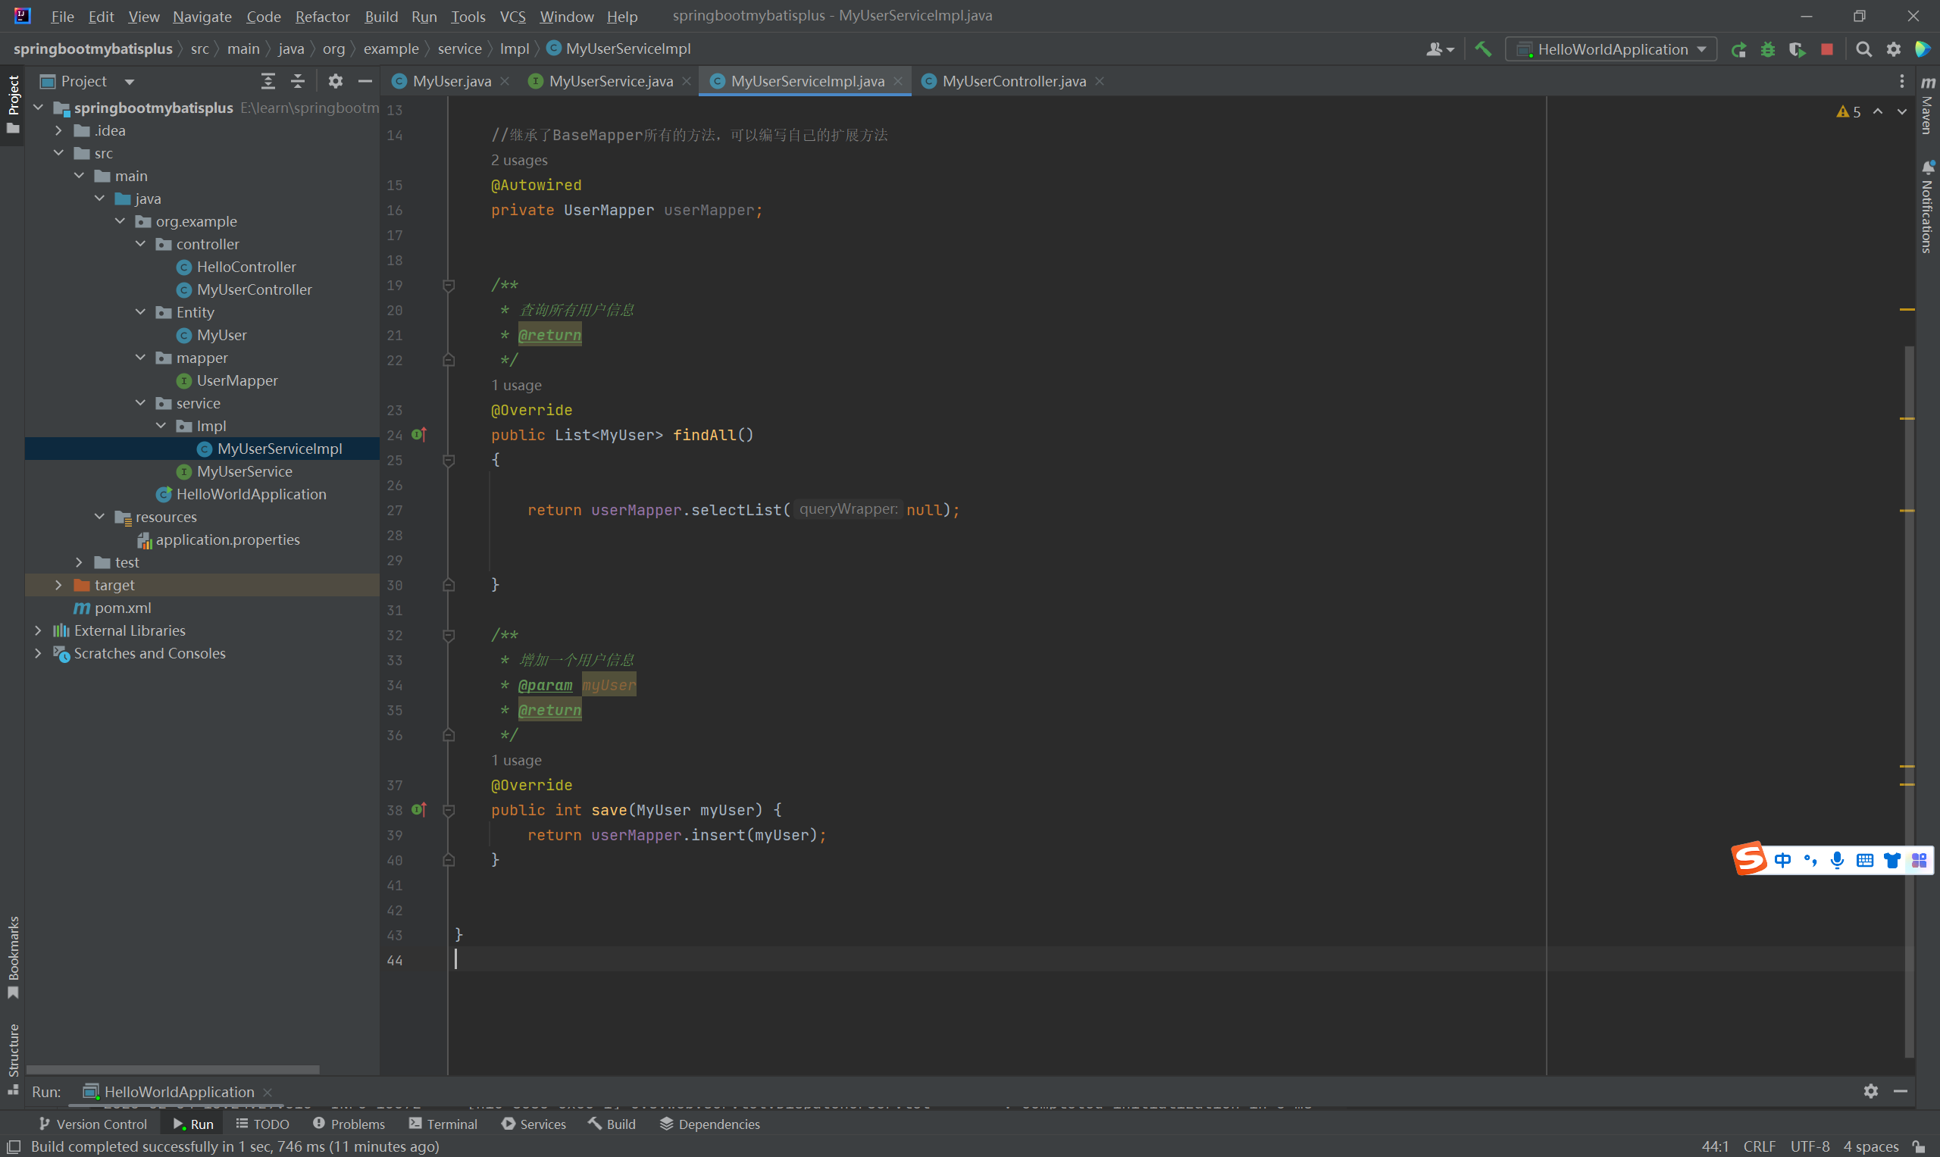
Task: Click the green hammer Build Project icon
Action: pyautogui.click(x=1482, y=49)
